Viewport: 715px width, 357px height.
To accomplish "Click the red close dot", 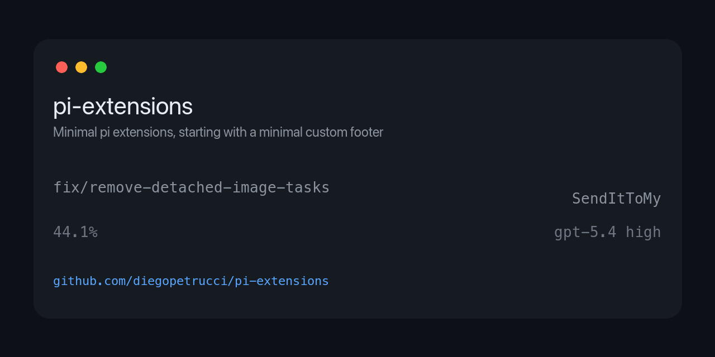I will [x=61, y=67].
